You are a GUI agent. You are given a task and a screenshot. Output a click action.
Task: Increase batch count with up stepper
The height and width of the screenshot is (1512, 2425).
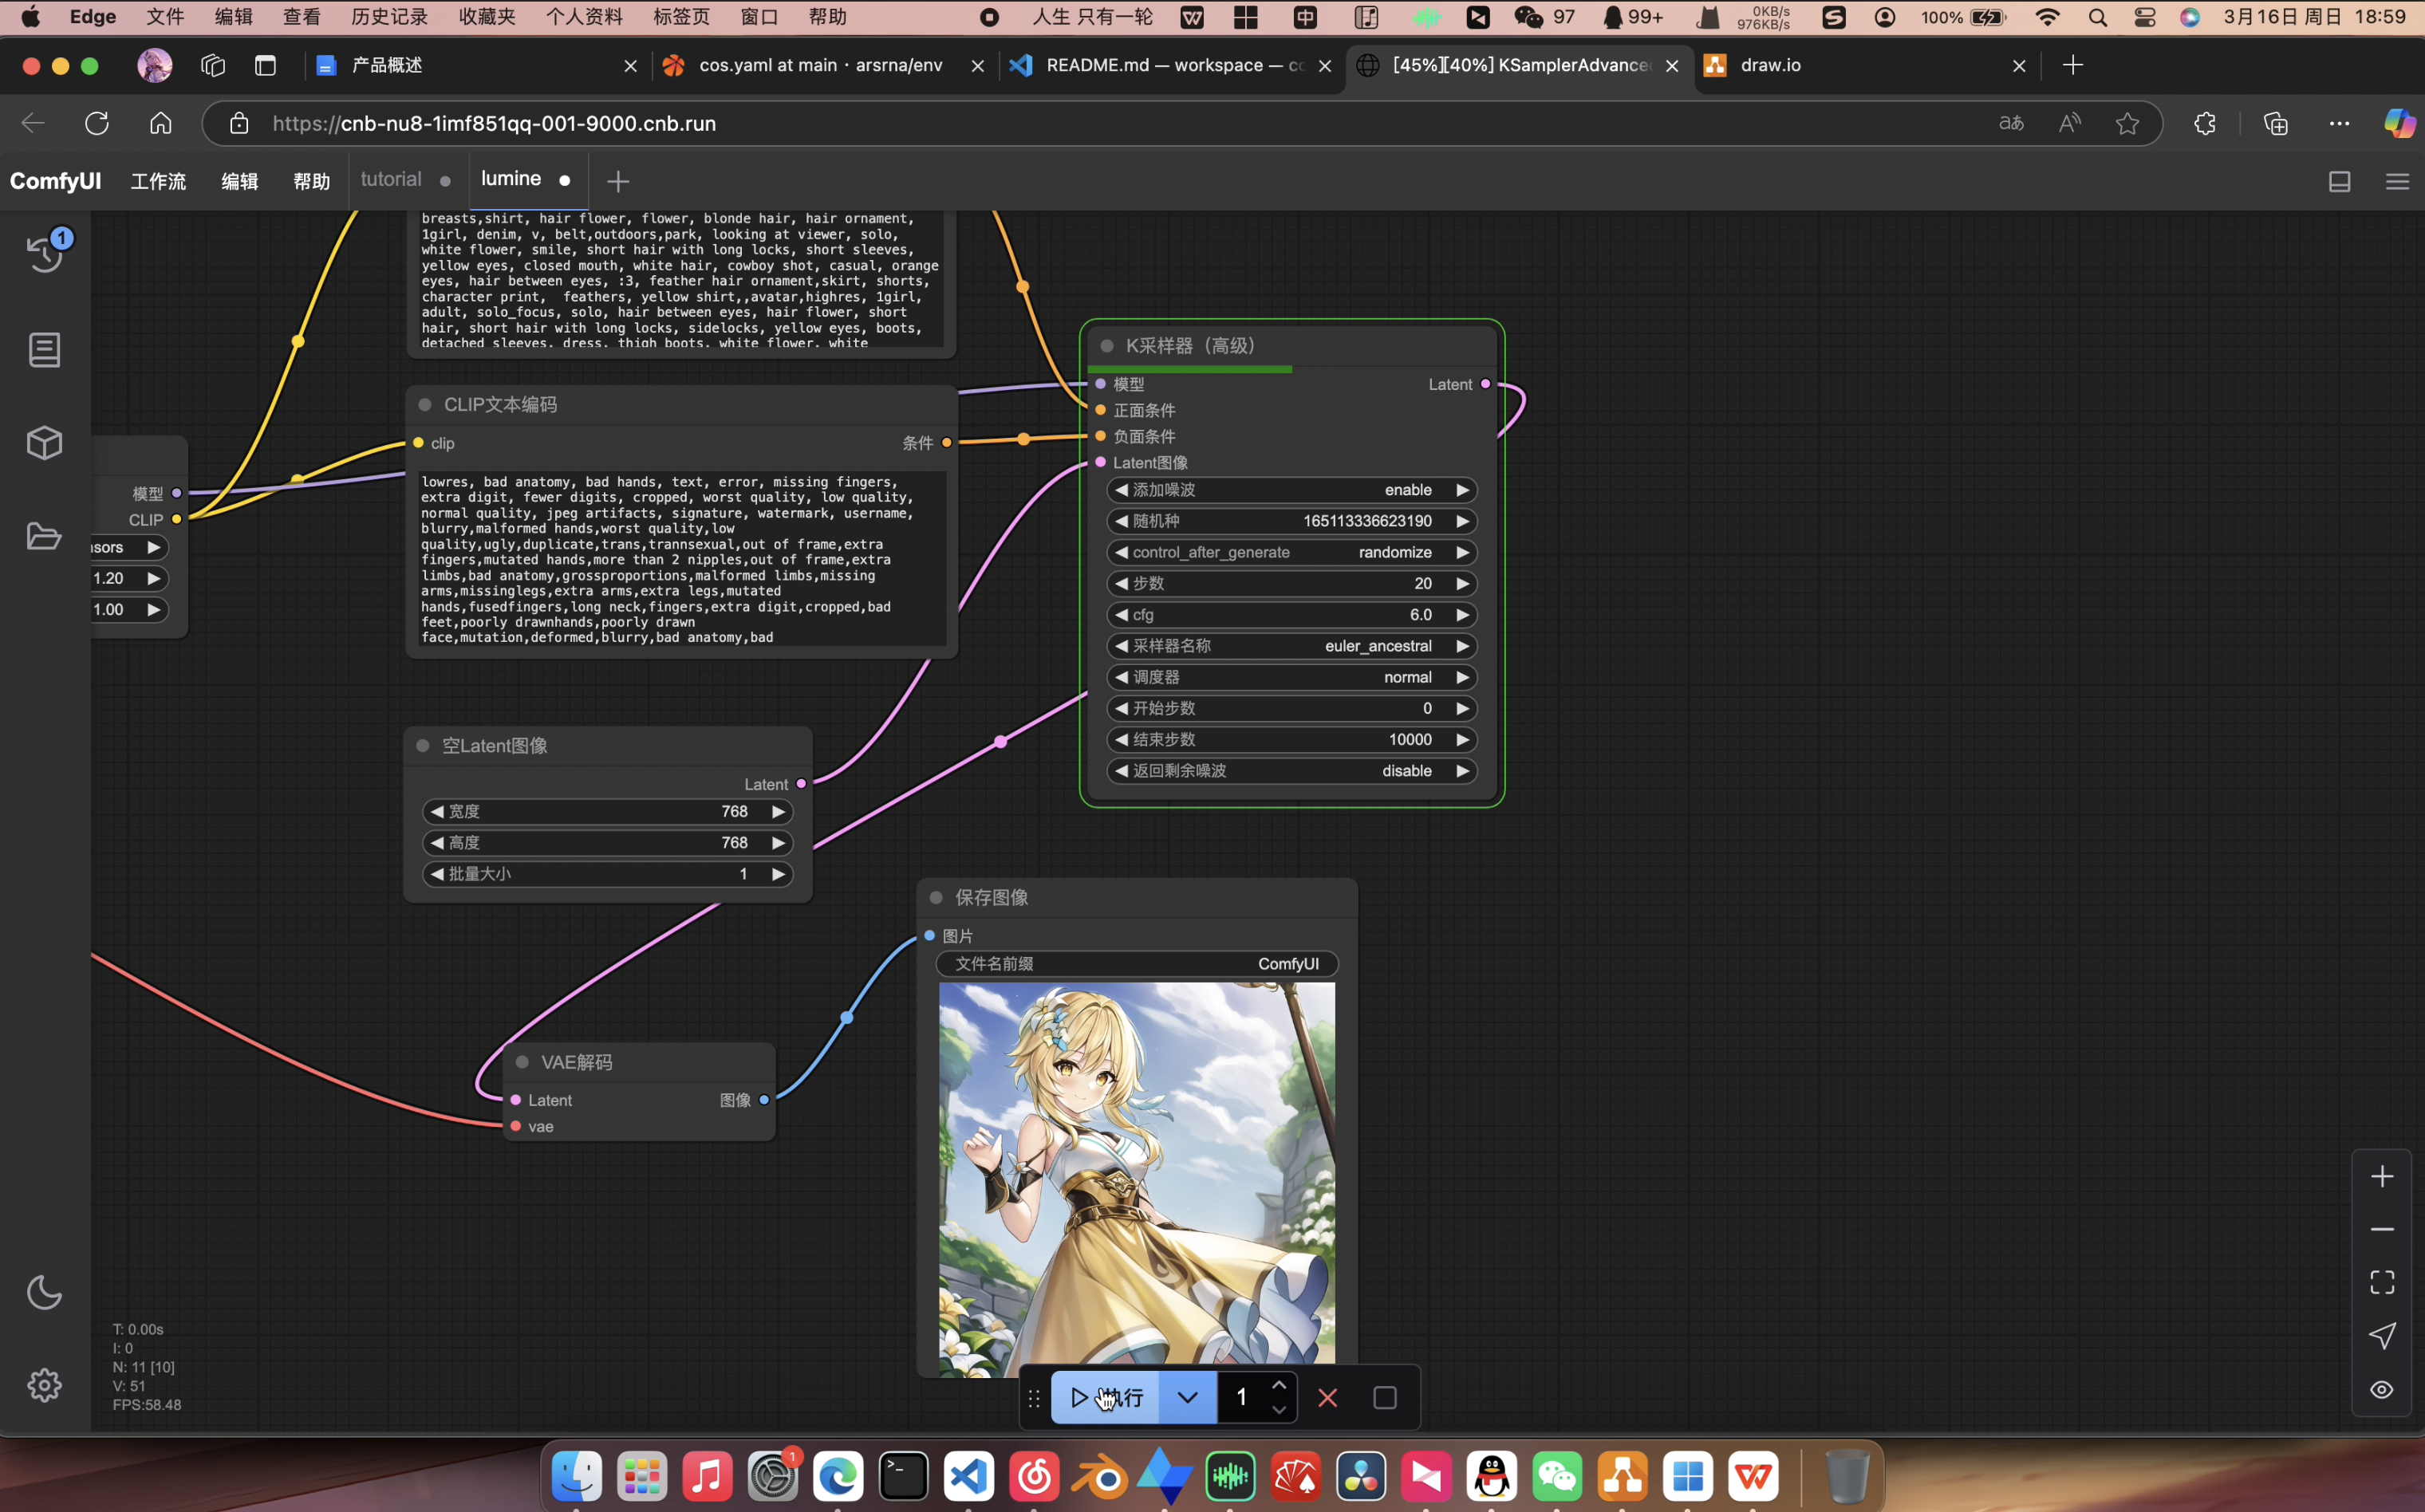point(1278,1385)
